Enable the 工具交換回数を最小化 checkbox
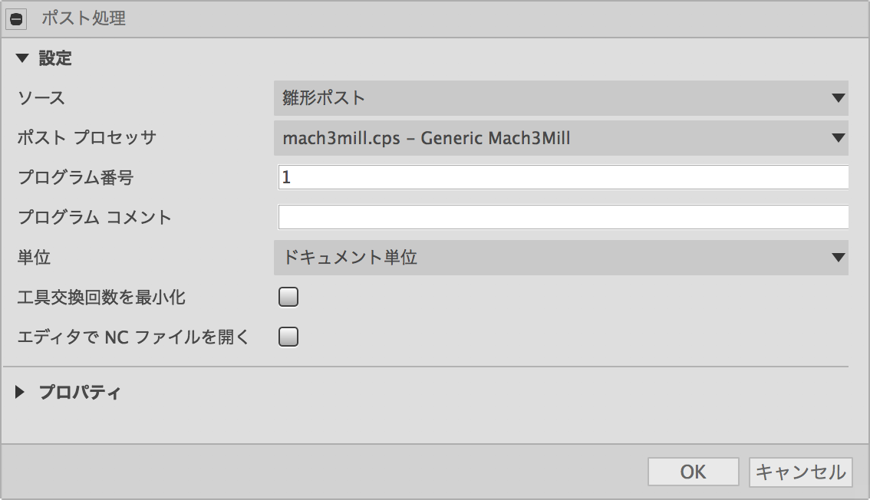The image size is (870, 500). 288,297
